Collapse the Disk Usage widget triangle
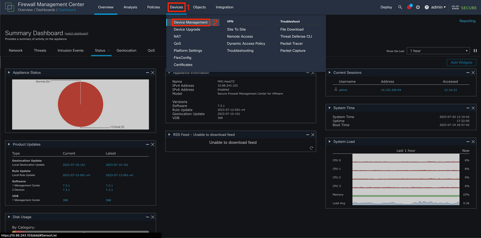Viewport: 481px width, 238px height. pos(9,217)
